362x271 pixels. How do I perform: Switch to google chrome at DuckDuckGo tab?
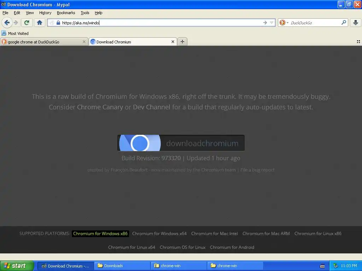click(44, 42)
